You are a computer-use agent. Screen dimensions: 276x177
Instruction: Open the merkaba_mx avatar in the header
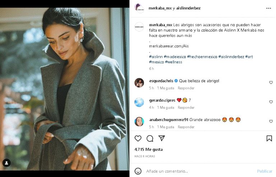pyautogui.click(x=139, y=8)
